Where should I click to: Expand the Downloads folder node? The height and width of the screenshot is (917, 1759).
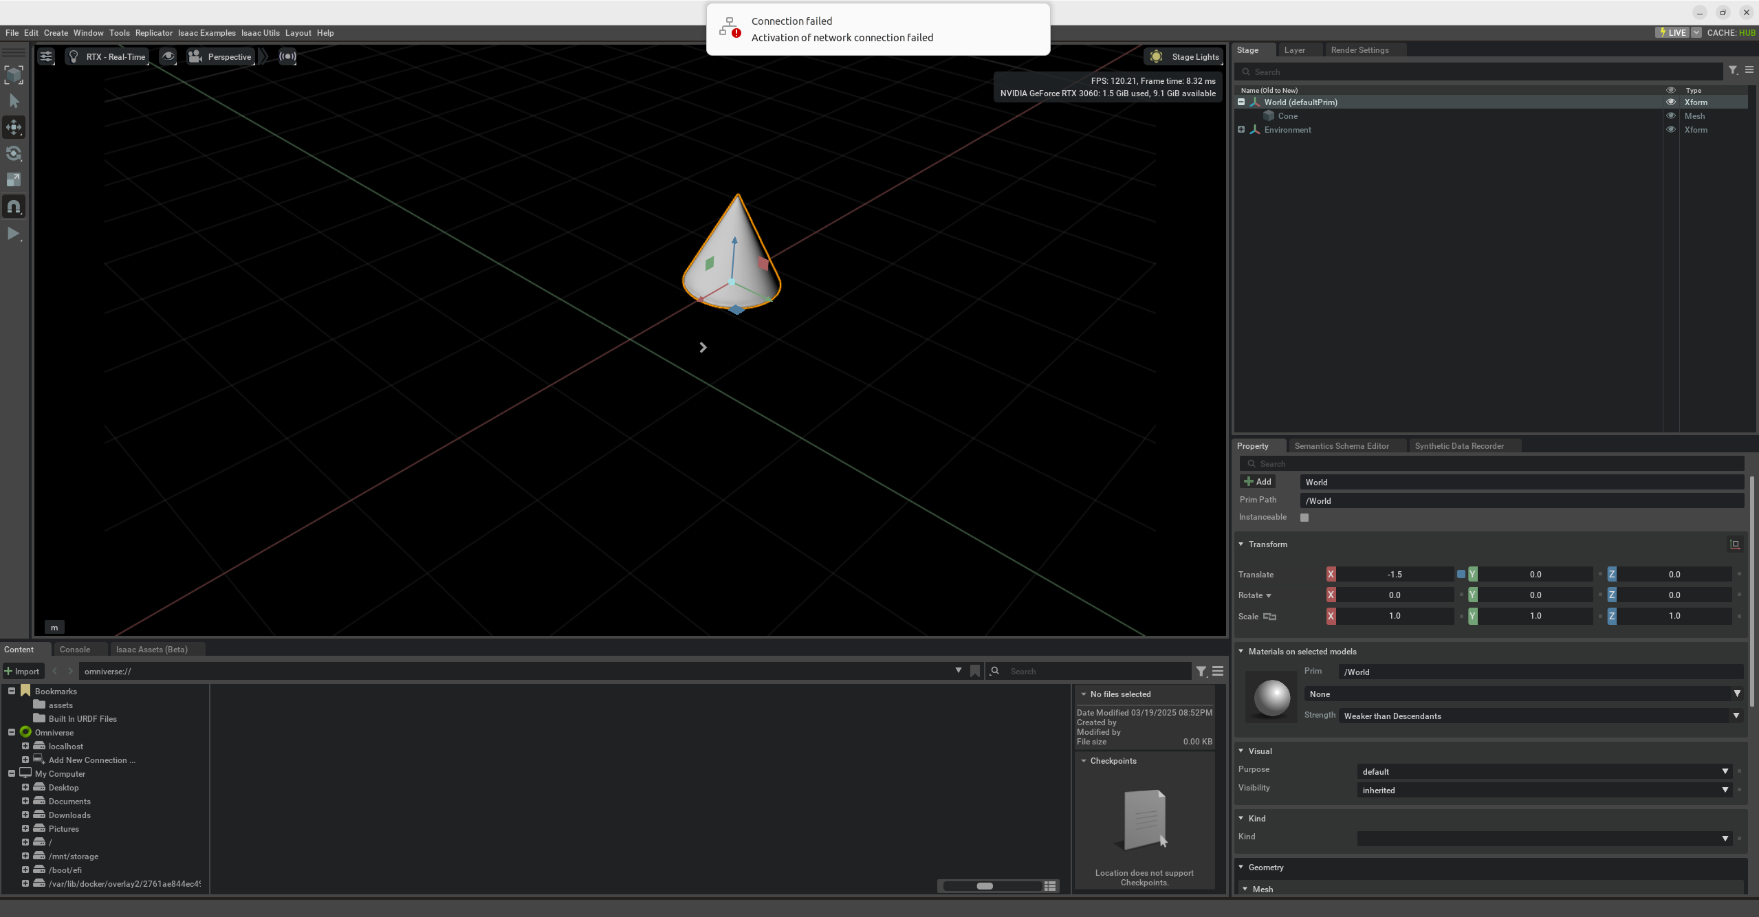[25, 815]
